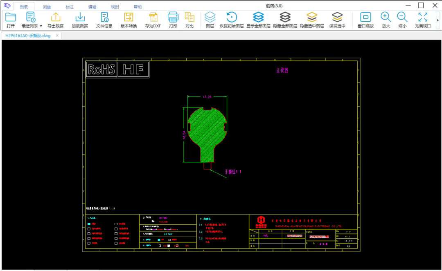Launch the 版本转换 version converter

(x=129, y=20)
